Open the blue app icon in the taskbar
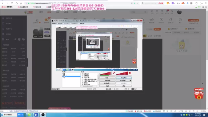The image size is (208, 117). (x=36, y=115)
